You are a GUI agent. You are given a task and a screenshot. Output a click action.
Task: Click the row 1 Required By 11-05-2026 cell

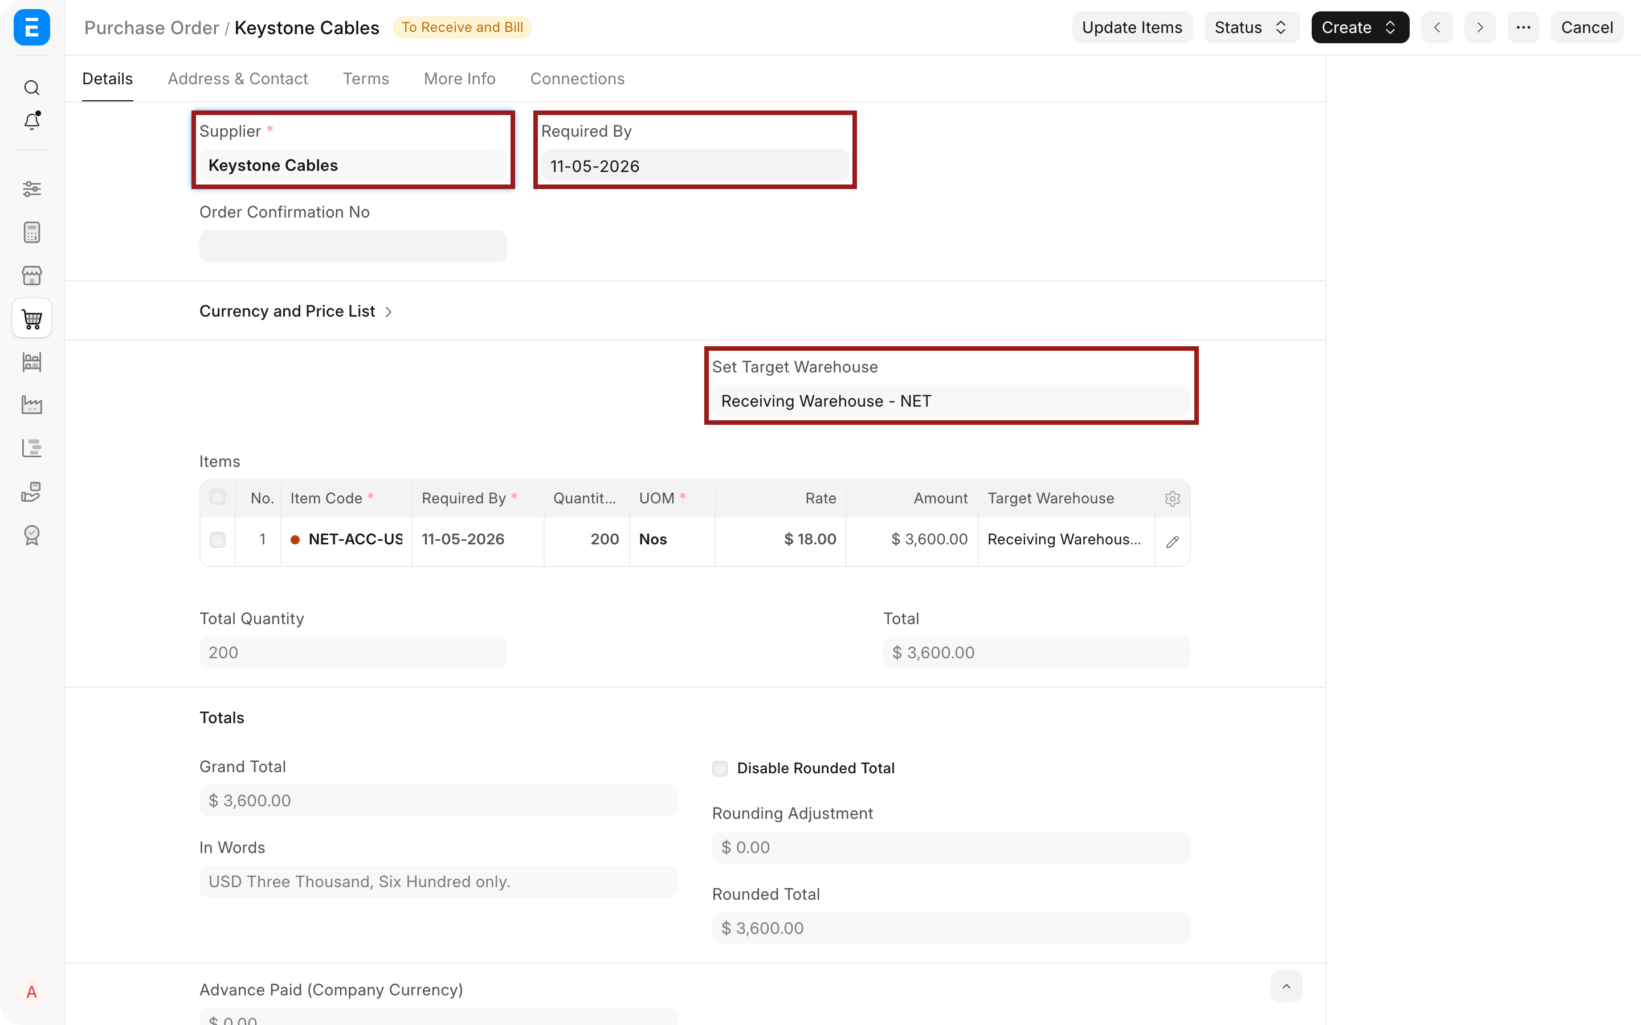(477, 540)
